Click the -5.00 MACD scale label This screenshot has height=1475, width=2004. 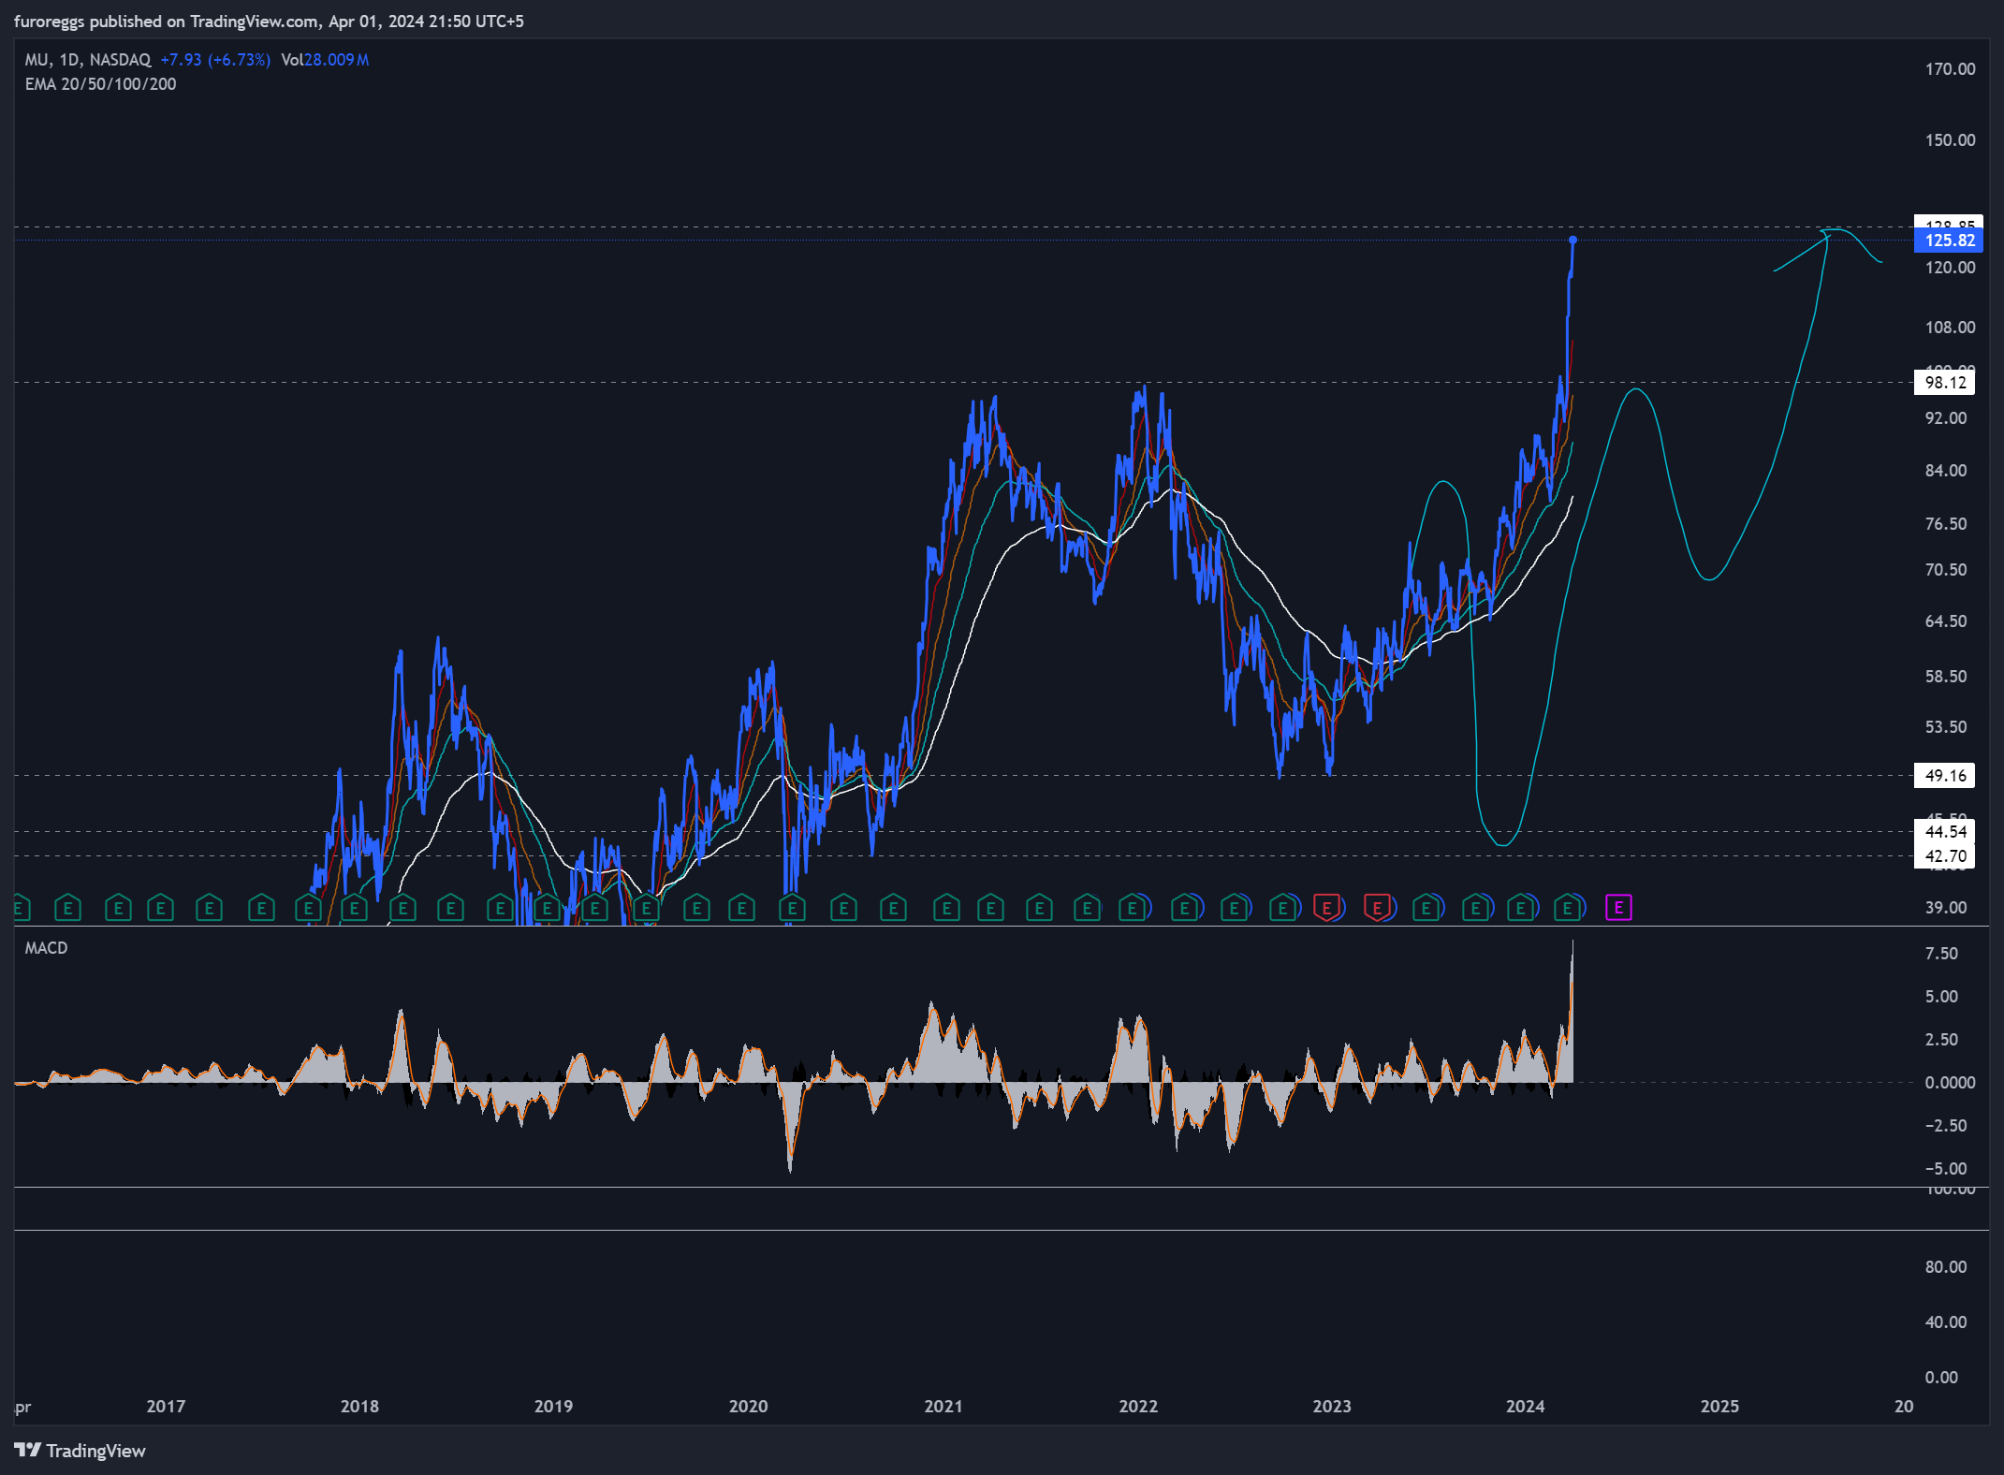coord(1946,1169)
